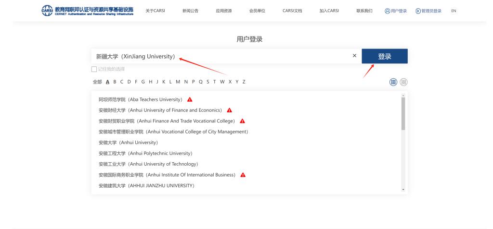Click the institution list scrollbar thumb
The width and height of the screenshot is (493, 229).
pos(403,114)
